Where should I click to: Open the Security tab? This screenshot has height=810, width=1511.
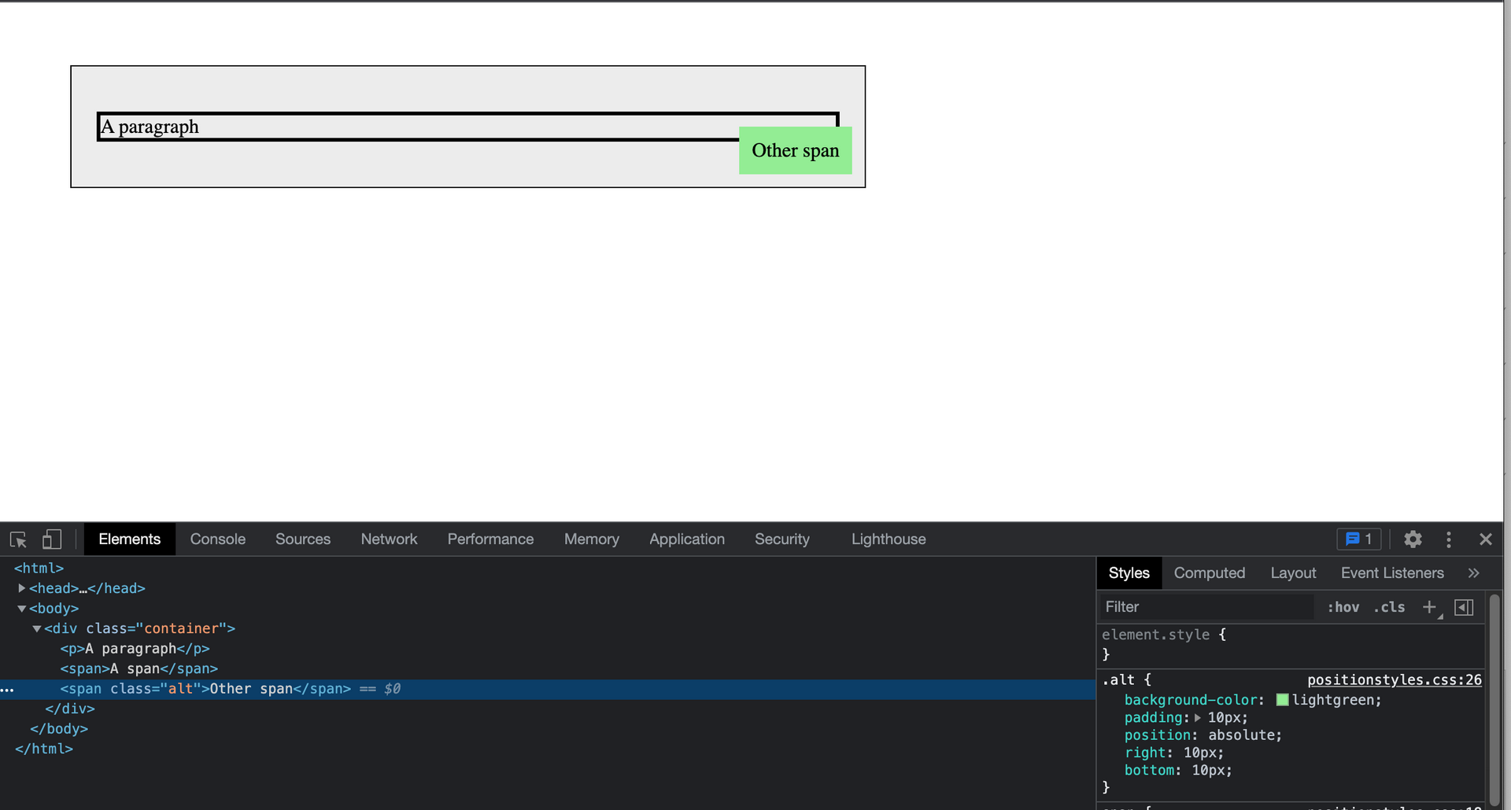click(782, 539)
